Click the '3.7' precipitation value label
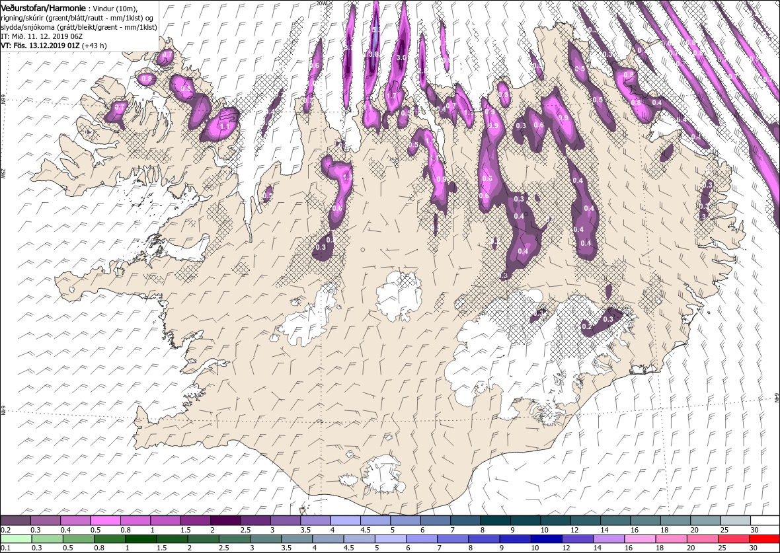Screen dimensions: 780x553 coord(348,48)
